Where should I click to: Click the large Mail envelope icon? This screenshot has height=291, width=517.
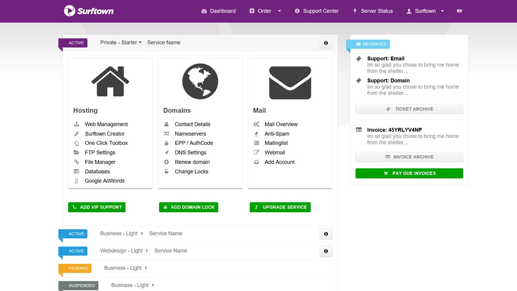click(x=290, y=82)
